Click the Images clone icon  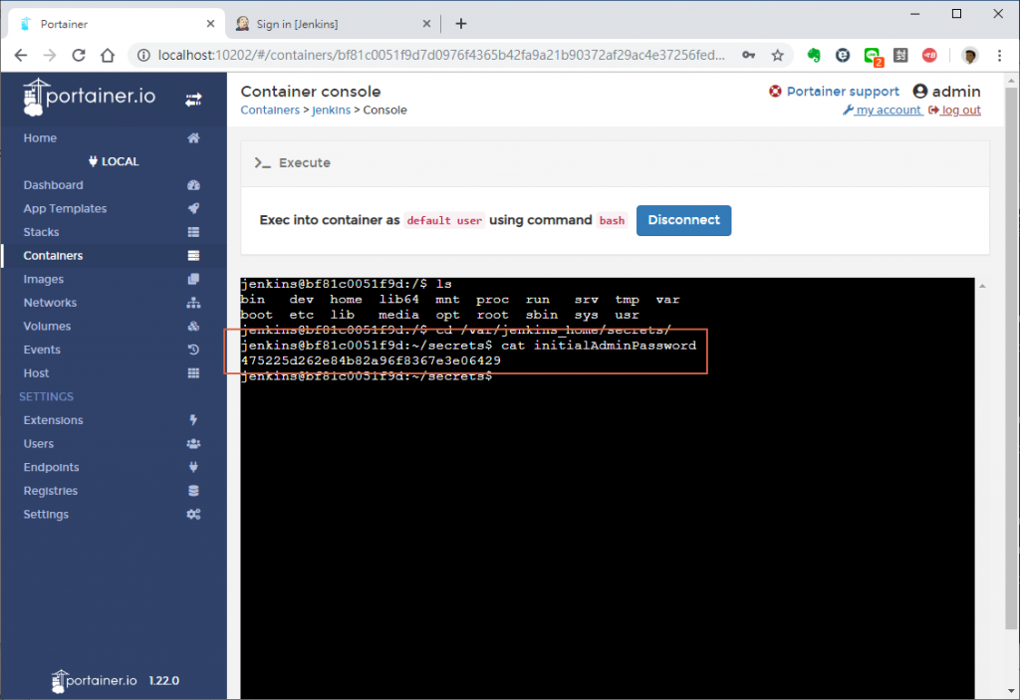pos(193,279)
